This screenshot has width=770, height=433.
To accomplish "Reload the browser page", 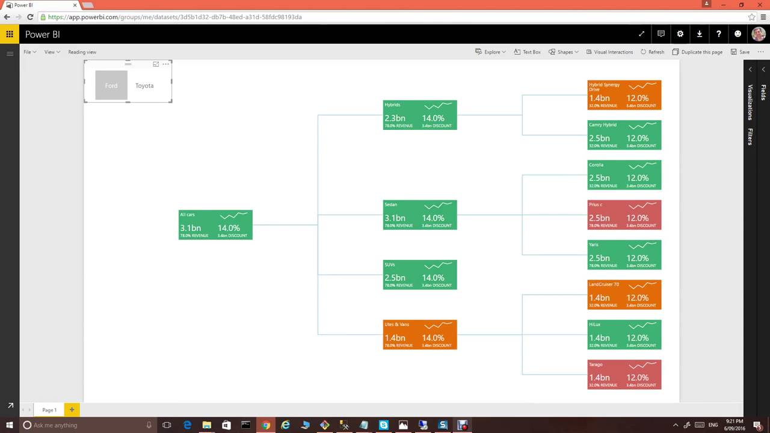I will click(30, 17).
